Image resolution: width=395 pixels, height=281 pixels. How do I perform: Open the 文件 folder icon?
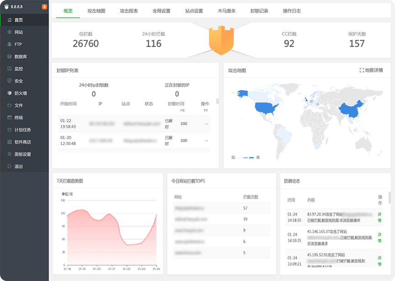[10, 105]
